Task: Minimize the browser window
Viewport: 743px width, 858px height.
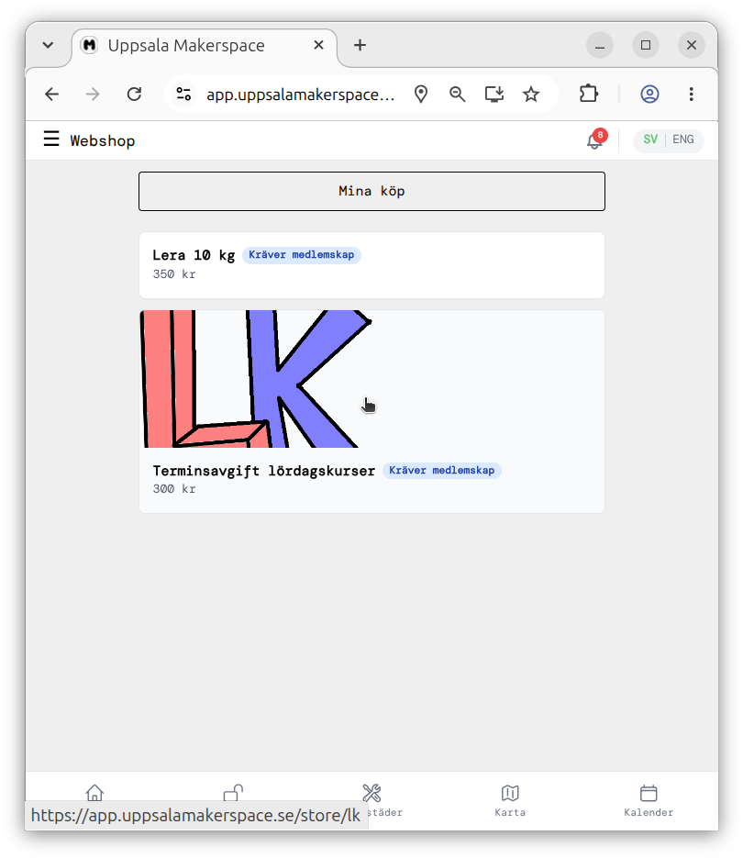Action: coord(600,45)
